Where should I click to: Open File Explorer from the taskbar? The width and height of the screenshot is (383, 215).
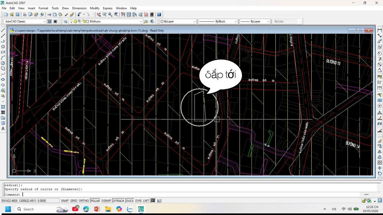(108, 209)
